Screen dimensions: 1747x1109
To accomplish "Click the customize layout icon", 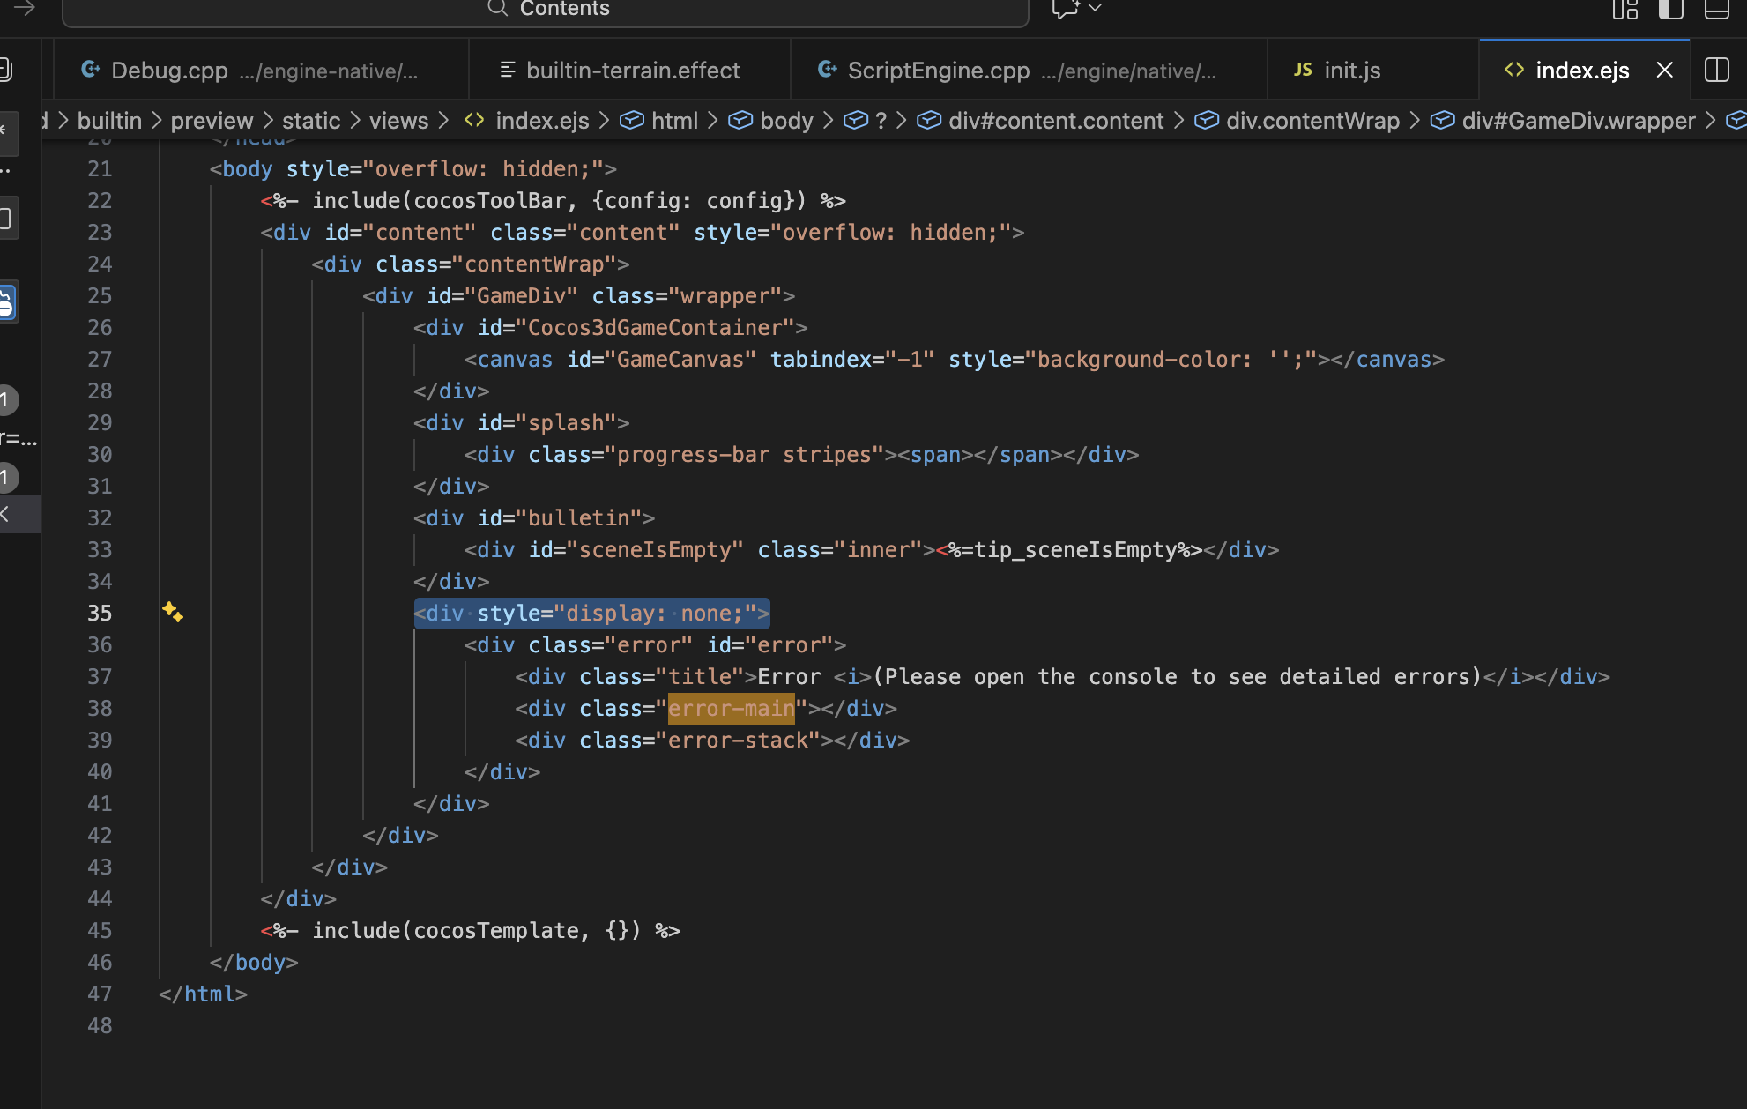I will coord(1624,9).
